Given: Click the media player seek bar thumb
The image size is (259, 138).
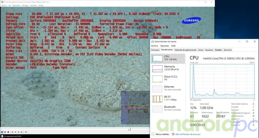Looking at the screenshot, I should [x=129, y=129].
